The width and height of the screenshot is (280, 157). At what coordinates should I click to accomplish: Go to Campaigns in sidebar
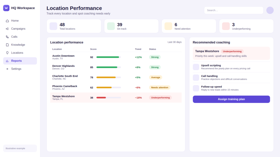point(20,29)
